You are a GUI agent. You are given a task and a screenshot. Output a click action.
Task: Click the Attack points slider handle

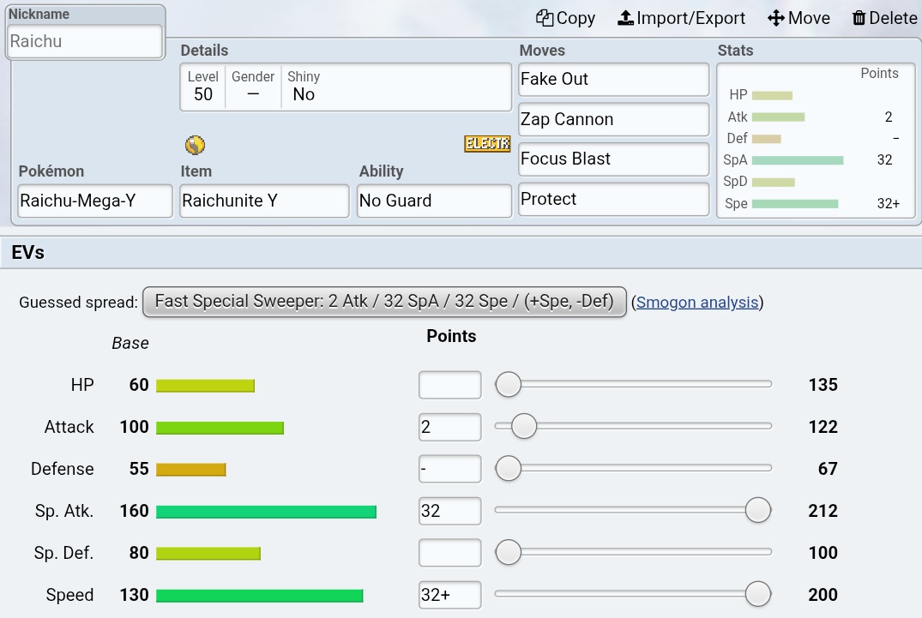click(x=523, y=426)
